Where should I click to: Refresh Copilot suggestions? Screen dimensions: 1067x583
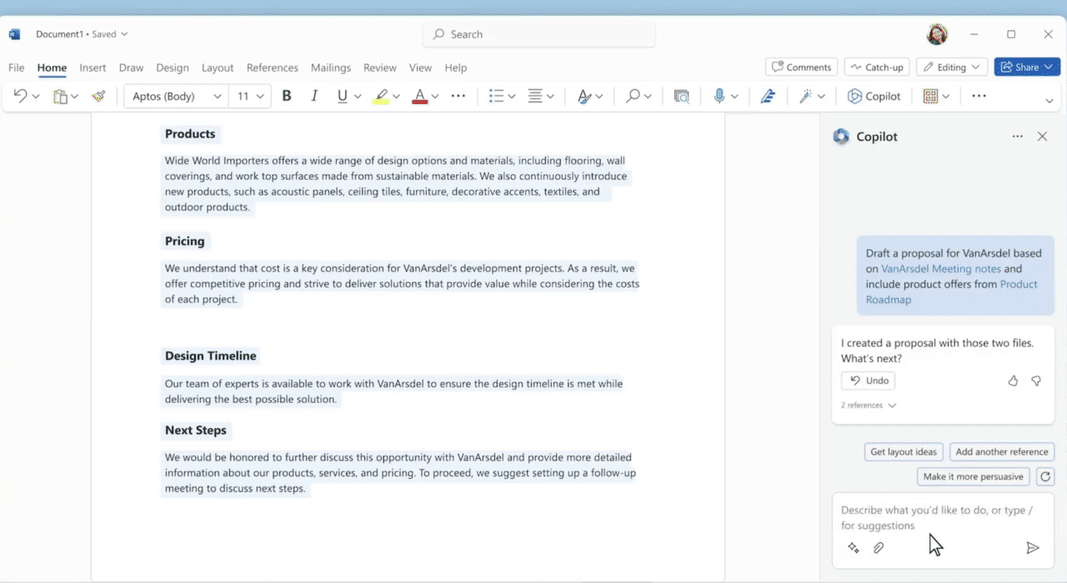coord(1045,476)
